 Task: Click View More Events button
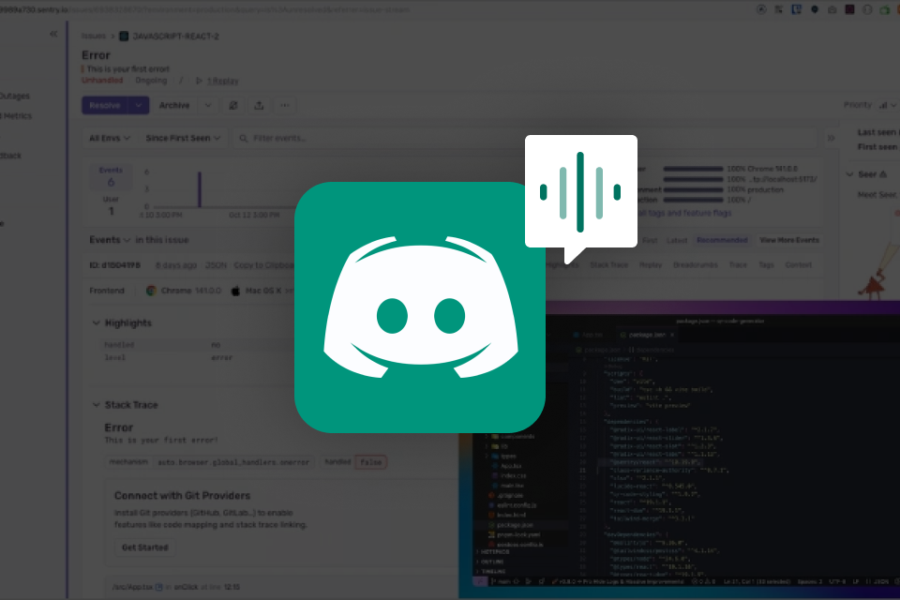789,240
